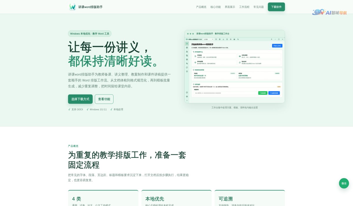Screen dimensions: 353x206
Task: Click the small 产品概览 section label
Action: [x=73, y=146]
